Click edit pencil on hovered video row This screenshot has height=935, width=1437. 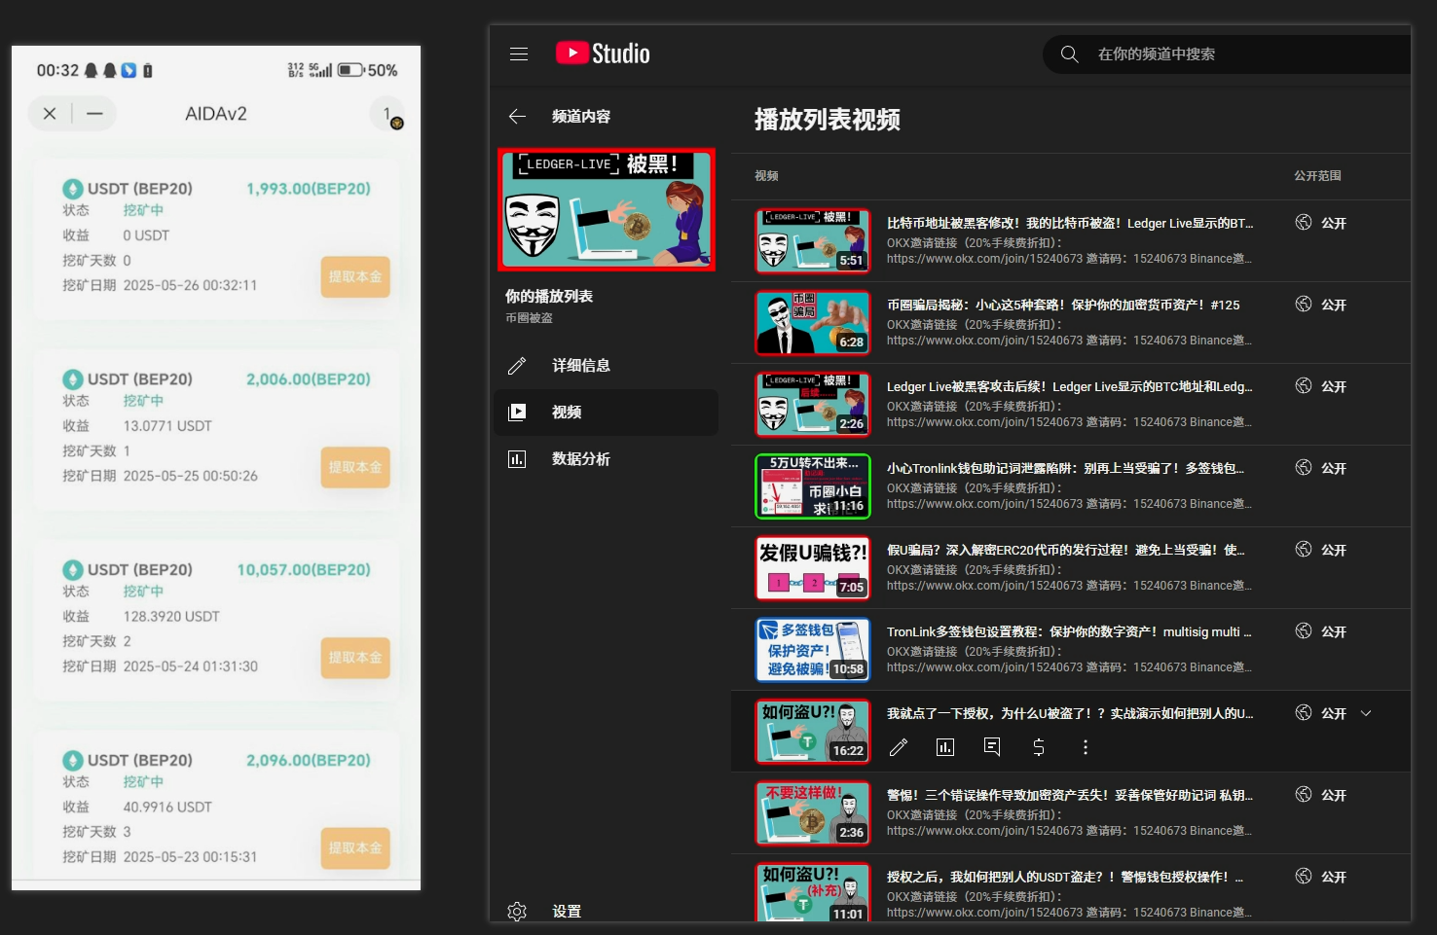click(x=899, y=747)
